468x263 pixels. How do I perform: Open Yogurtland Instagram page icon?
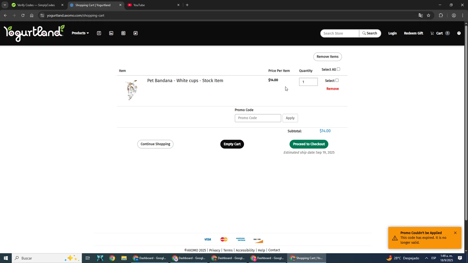[123, 33]
